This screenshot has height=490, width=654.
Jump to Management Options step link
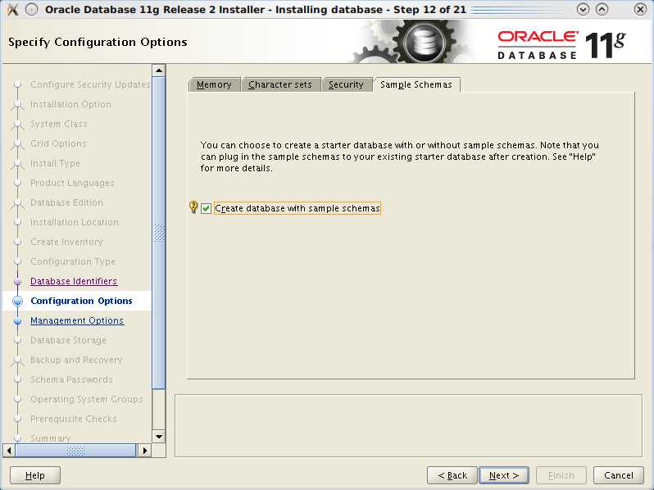[77, 321]
